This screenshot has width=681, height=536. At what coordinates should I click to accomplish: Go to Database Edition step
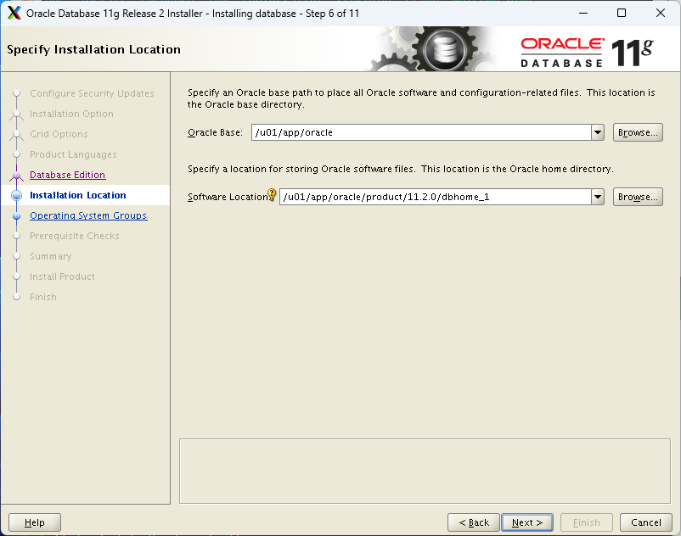(x=68, y=175)
